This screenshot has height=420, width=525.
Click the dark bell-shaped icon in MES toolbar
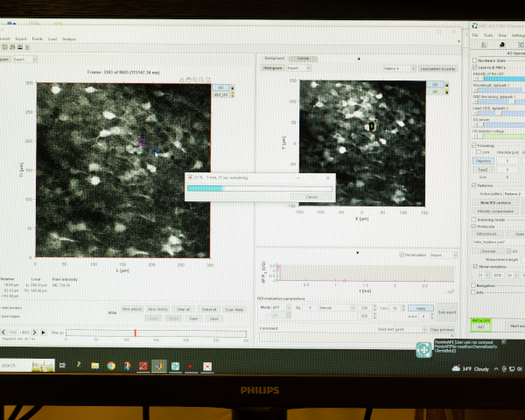pos(502,45)
